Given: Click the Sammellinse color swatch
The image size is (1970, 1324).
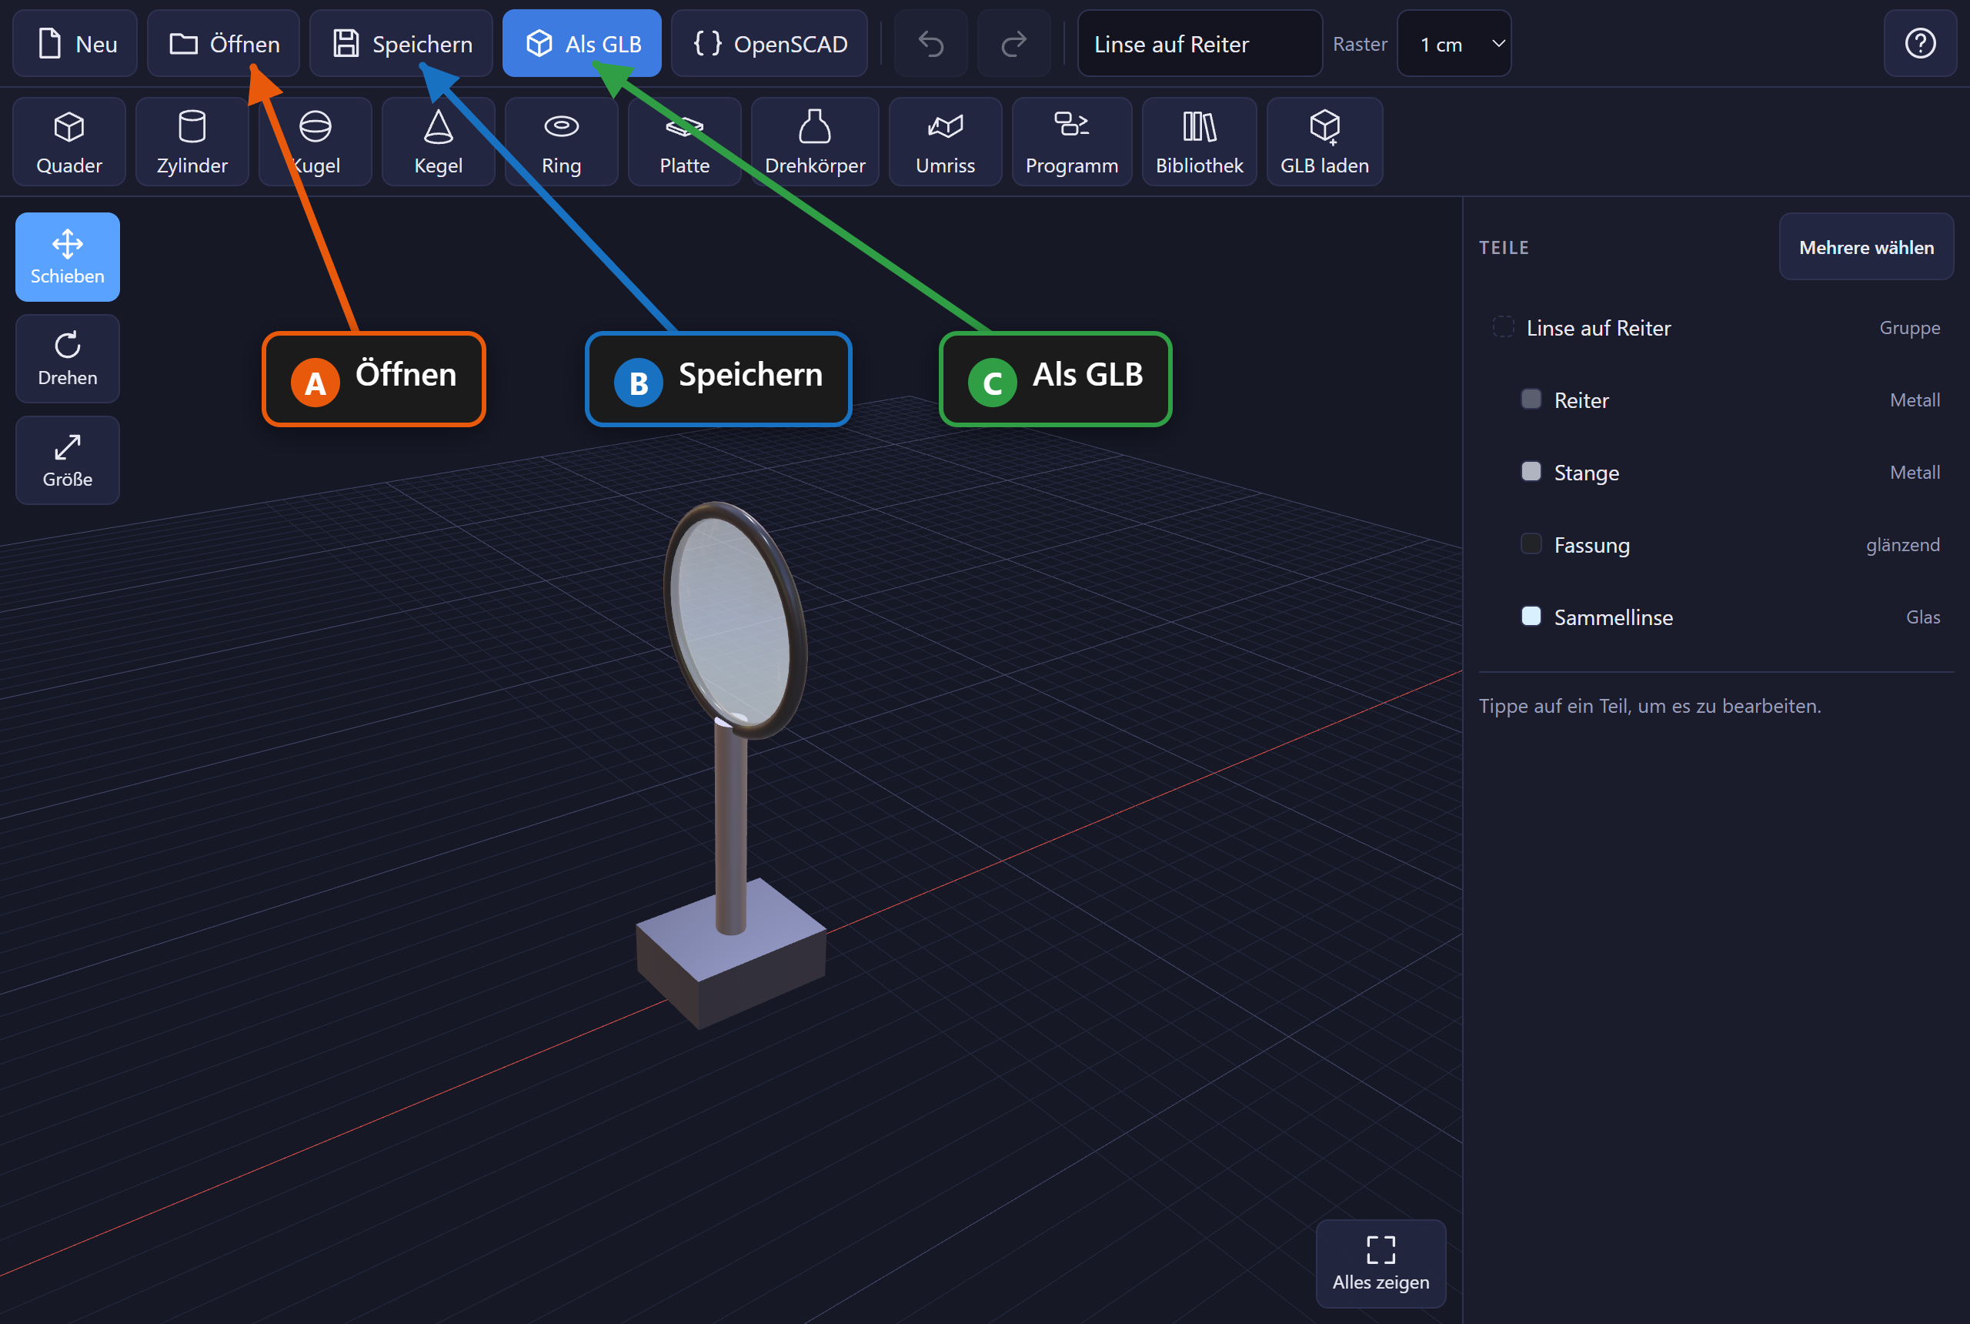Looking at the screenshot, I should [x=1531, y=617].
